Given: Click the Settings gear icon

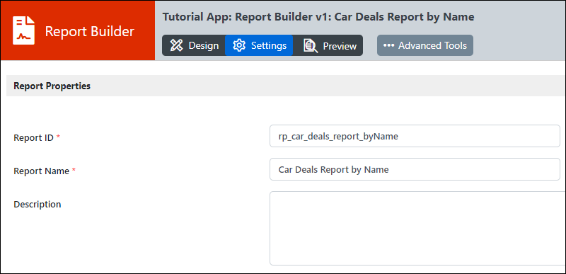Looking at the screenshot, I should (x=239, y=45).
